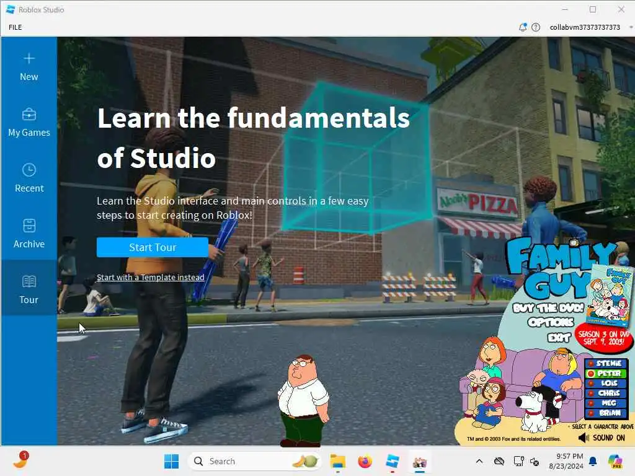Click the Peter Griffin desktop character

pos(303,401)
